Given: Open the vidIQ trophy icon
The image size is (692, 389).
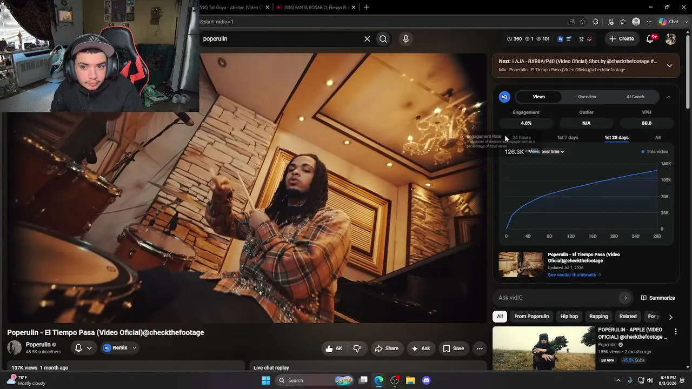Looking at the screenshot, I should click(581, 39).
